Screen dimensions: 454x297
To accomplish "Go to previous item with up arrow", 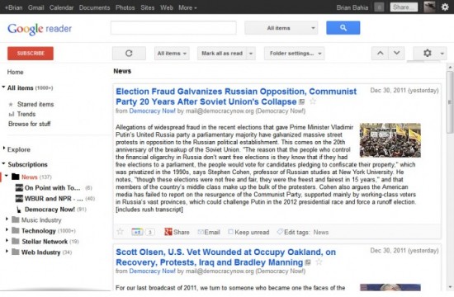I will point(381,54).
